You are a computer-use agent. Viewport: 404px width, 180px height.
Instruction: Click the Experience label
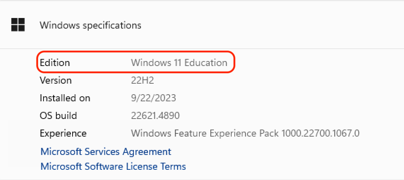coord(63,133)
